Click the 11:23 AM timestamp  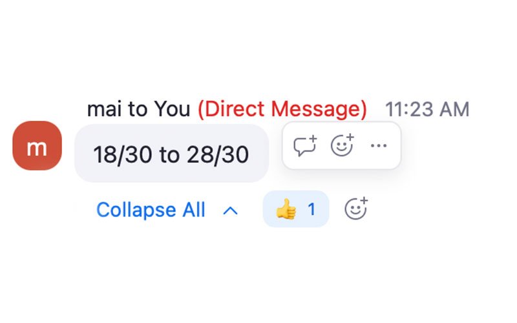click(x=427, y=109)
